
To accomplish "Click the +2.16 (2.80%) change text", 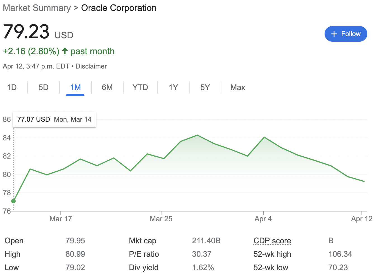I will pos(31,51).
